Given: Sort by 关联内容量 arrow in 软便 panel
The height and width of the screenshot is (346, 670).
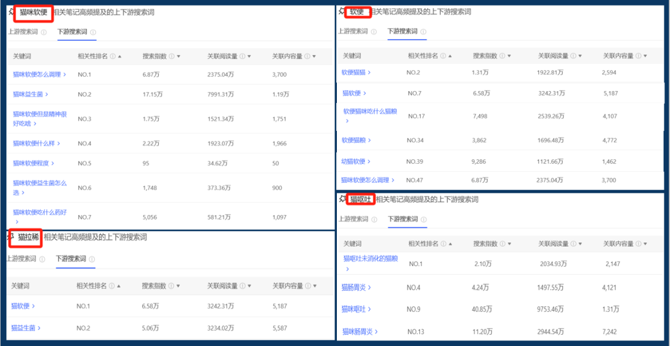Looking at the screenshot, I should click(x=645, y=56).
